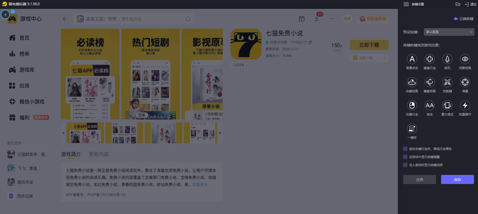Click the back arrow next to search

coord(65,19)
